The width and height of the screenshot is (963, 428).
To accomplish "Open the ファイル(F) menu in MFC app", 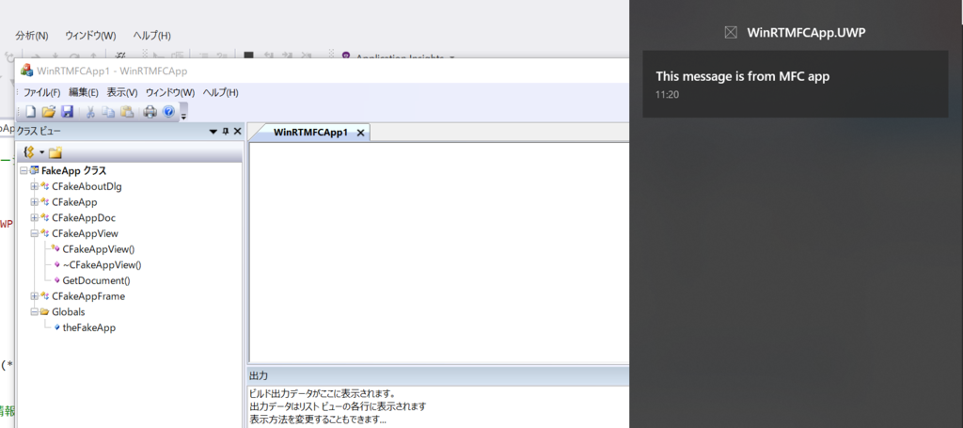I will coord(41,93).
